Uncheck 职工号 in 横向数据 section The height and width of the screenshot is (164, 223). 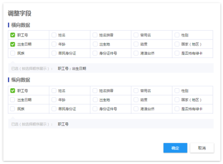click(13, 35)
